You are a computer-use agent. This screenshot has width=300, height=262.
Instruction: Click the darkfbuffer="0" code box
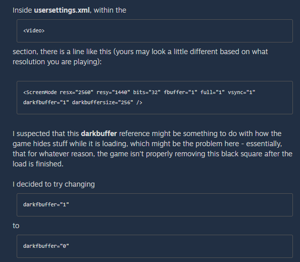click(155, 246)
